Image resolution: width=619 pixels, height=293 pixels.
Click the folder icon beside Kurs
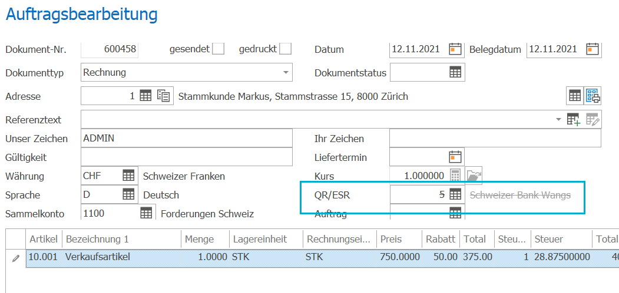coord(474,176)
